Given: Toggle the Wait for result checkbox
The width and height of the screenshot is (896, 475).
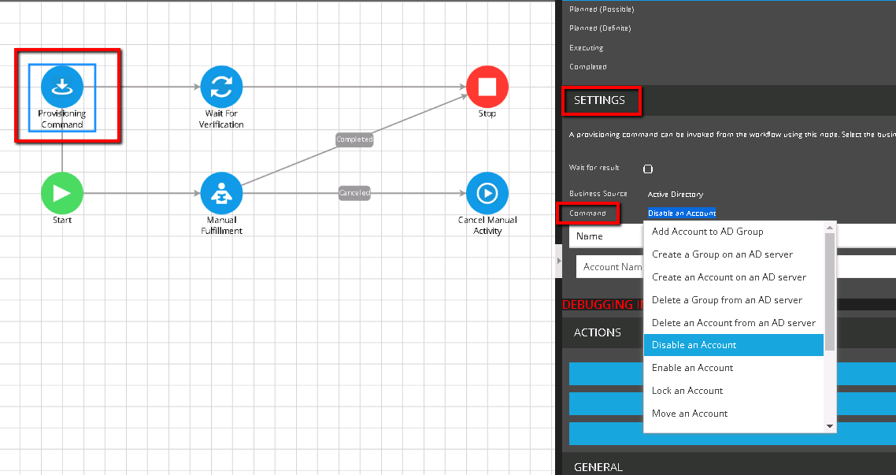Looking at the screenshot, I should pyautogui.click(x=648, y=169).
